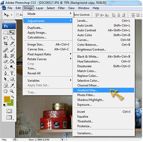This screenshot has width=143, height=142.
Task: Select the Clone Stamp tool
Action: click(x=5, y=56)
